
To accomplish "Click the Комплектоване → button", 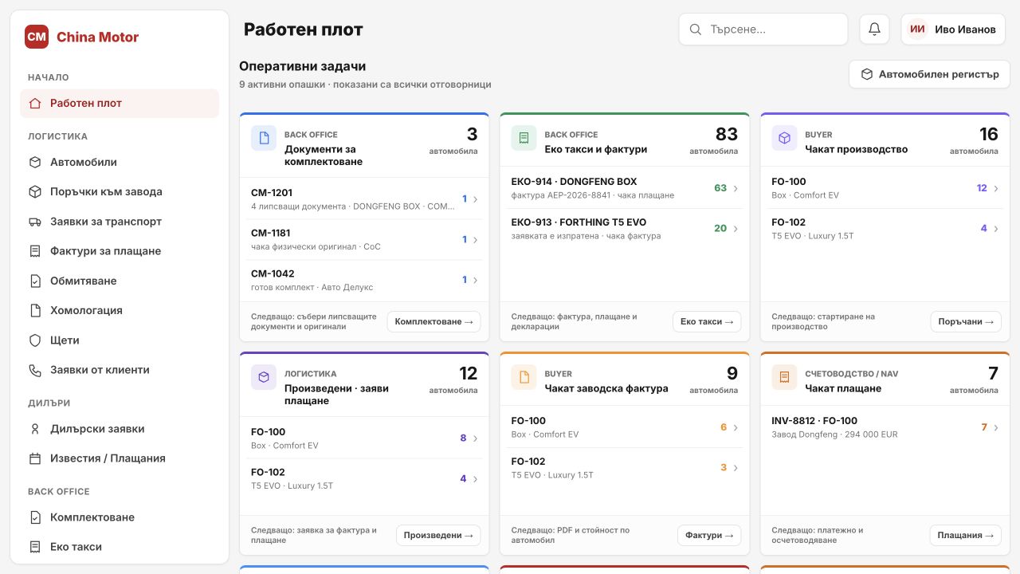I will click(x=434, y=321).
